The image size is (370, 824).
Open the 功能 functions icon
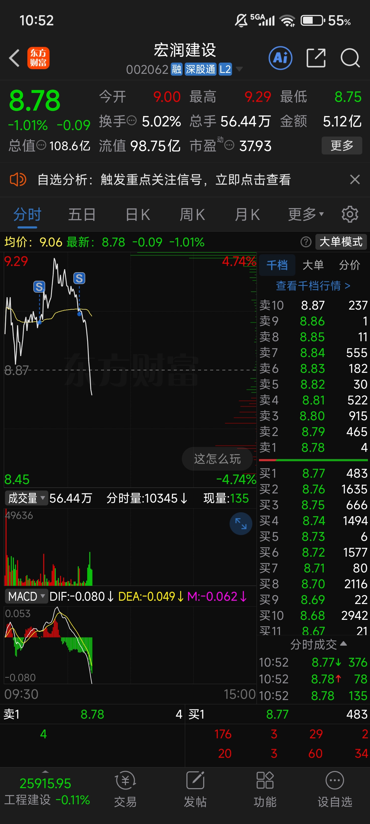click(x=265, y=788)
